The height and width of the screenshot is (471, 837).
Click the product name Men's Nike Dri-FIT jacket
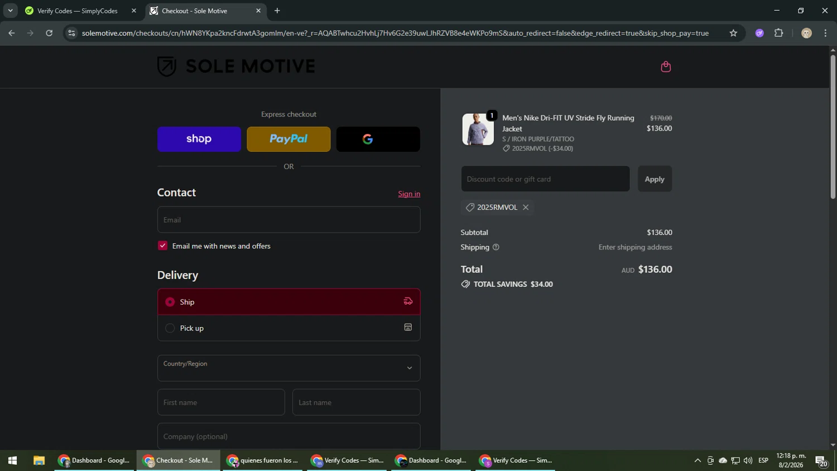tap(568, 123)
